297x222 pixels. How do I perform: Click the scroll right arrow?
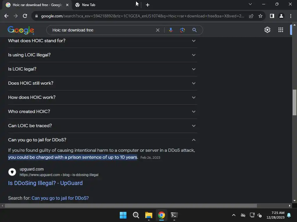pyautogui.click(x=290, y=206)
